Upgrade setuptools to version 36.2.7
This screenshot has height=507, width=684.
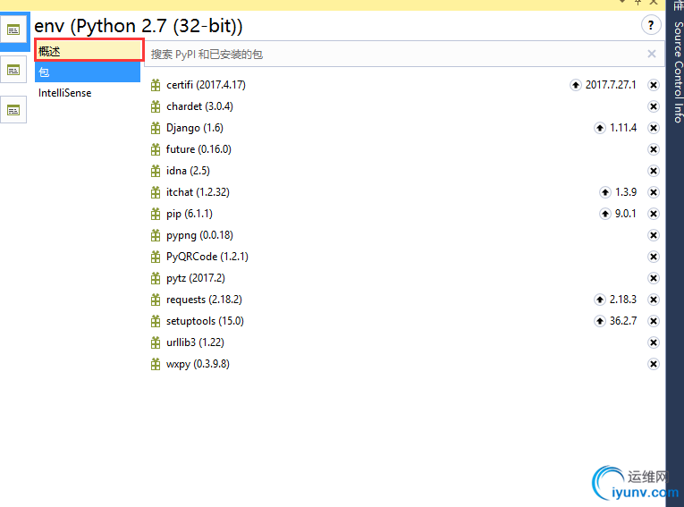click(x=600, y=321)
